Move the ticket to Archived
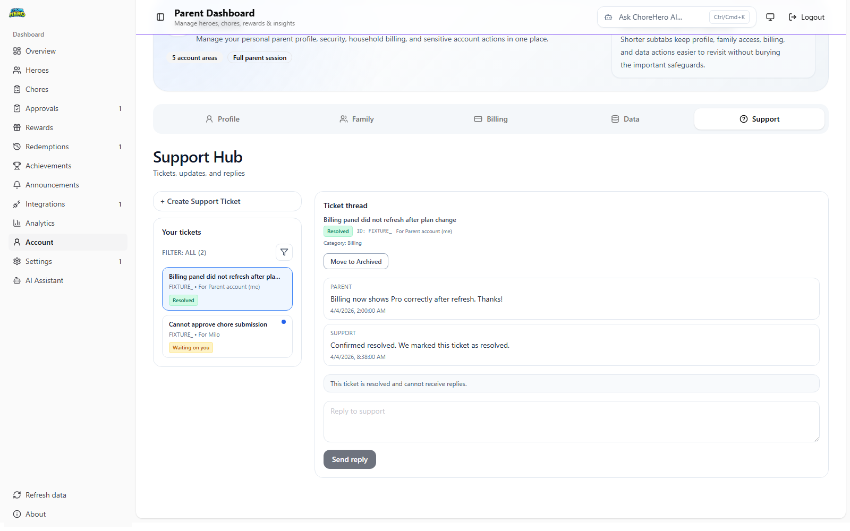This screenshot has height=531, width=850. click(x=355, y=261)
